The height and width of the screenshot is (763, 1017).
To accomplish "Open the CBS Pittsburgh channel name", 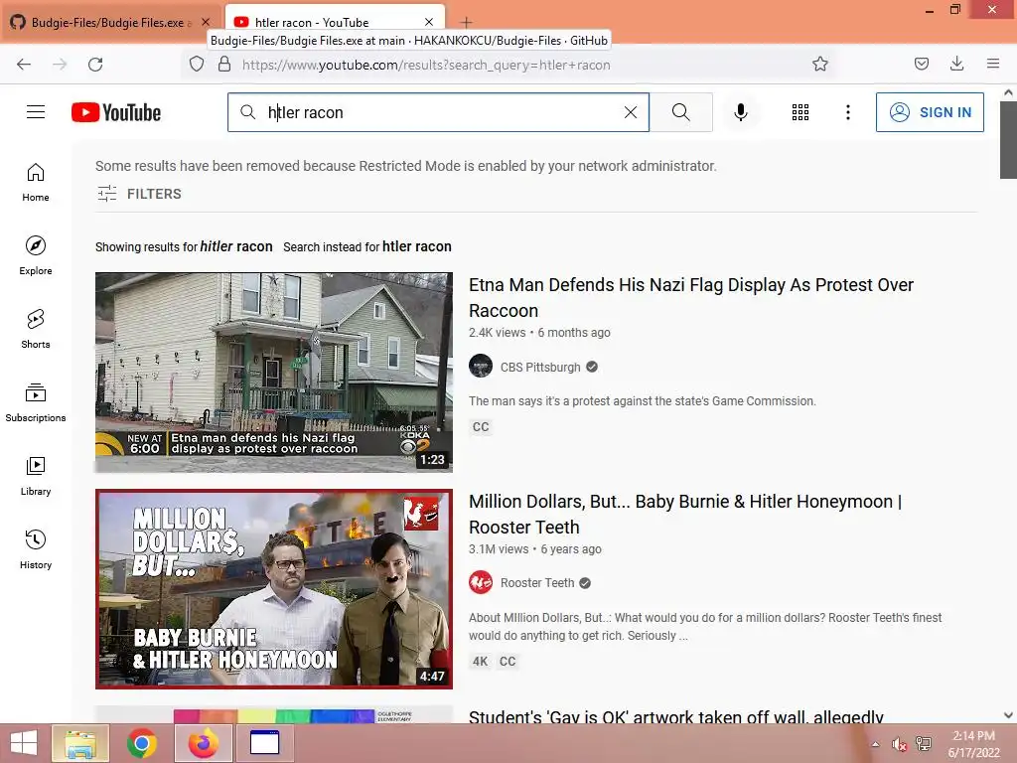I will (540, 368).
